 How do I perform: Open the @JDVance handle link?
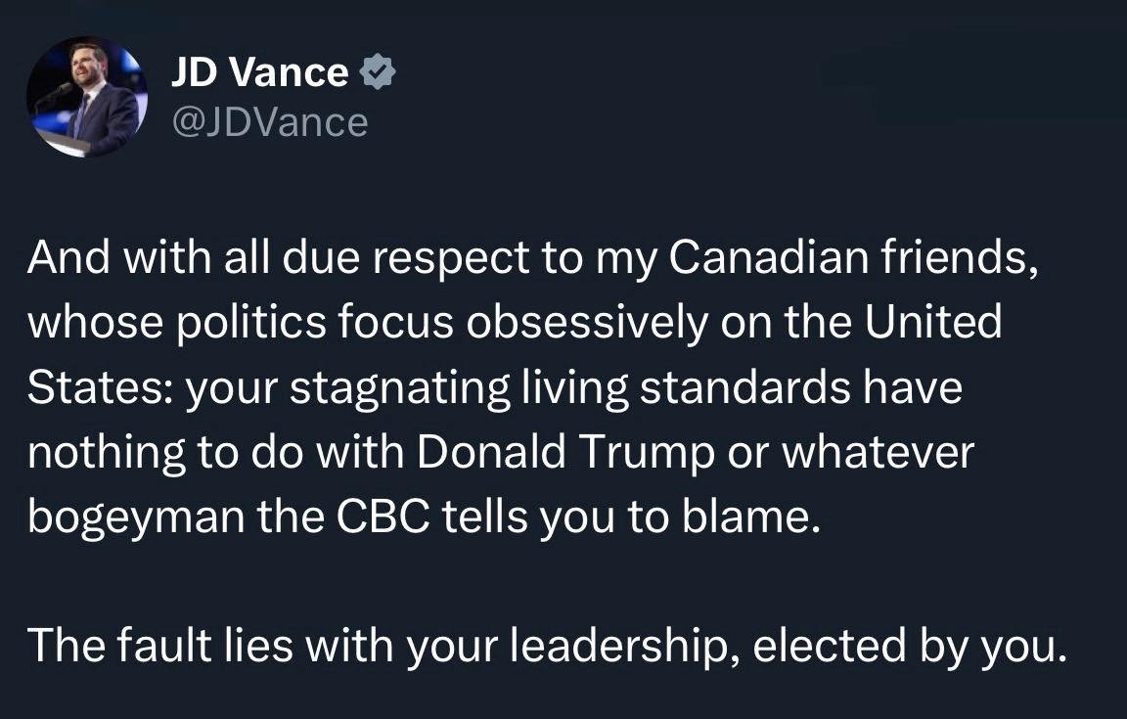(x=269, y=122)
